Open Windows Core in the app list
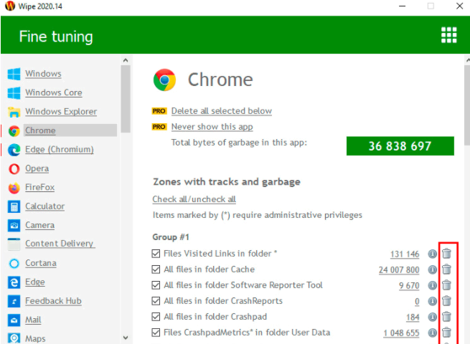The height and width of the screenshot is (344, 470). (x=54, y=92)
